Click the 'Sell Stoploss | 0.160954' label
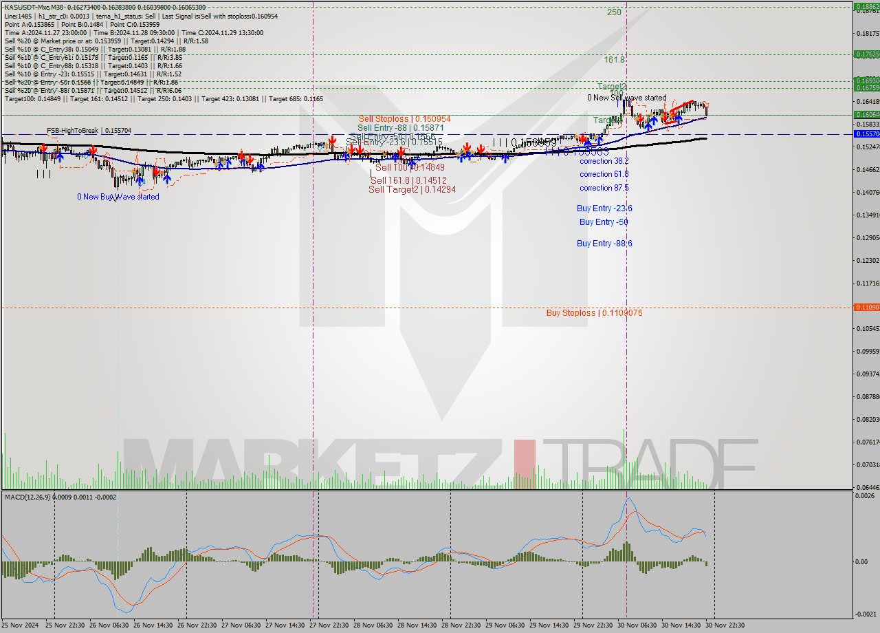 click(x=404, y=119)
